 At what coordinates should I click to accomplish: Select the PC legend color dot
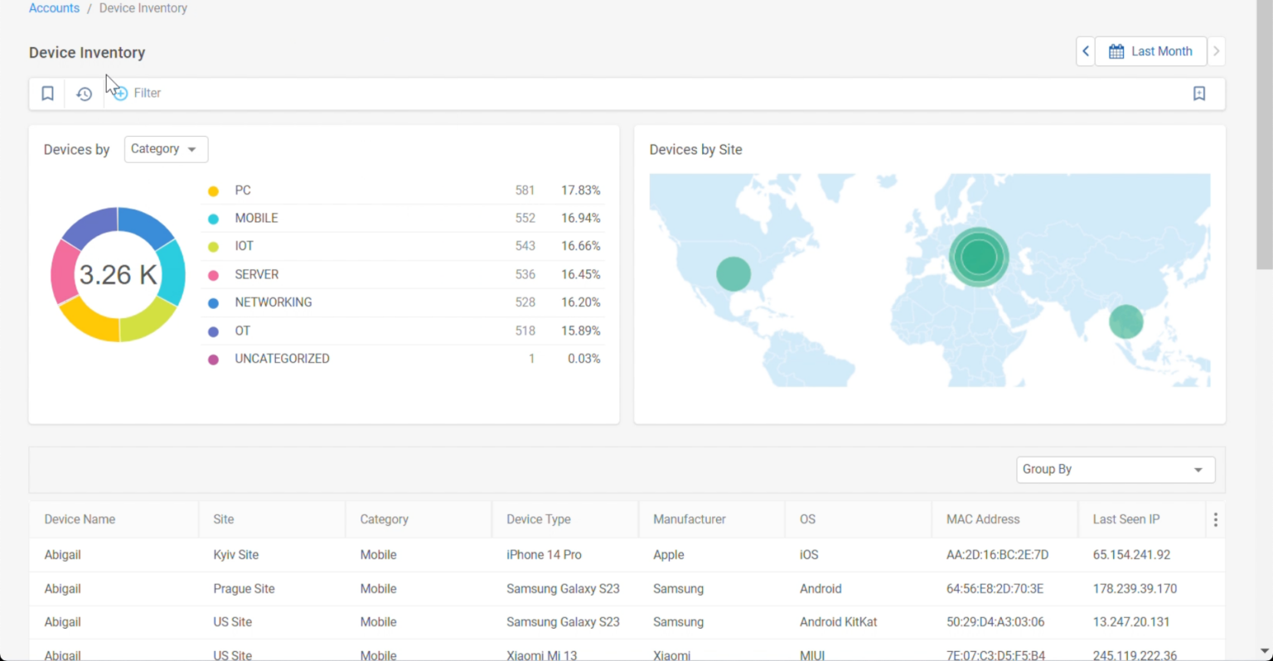tap(213, 191)
